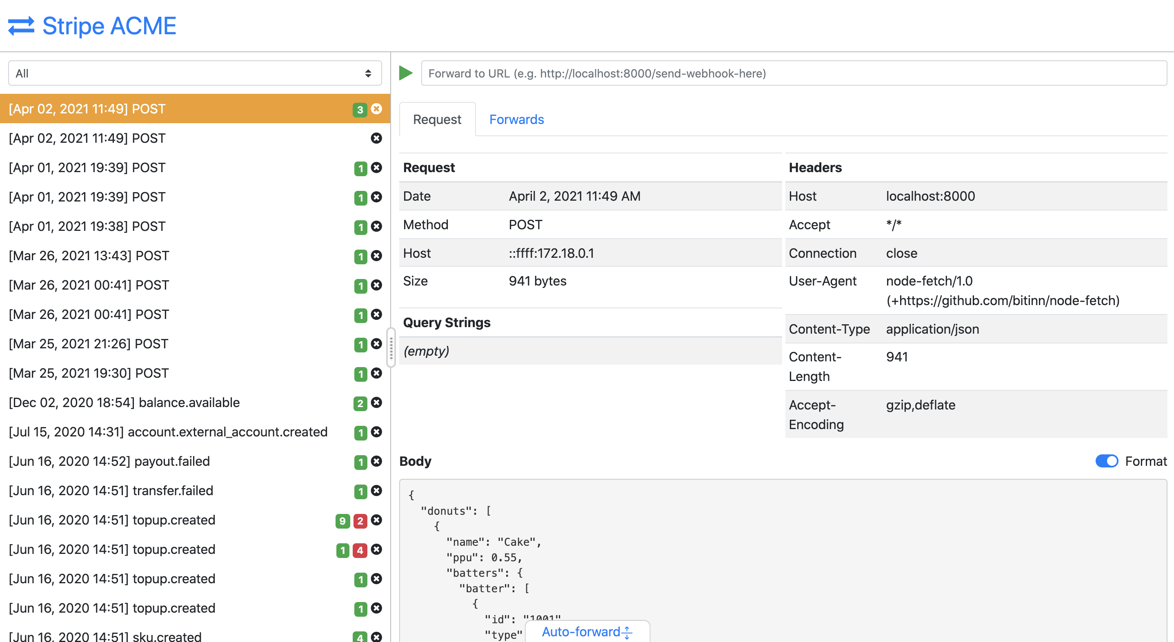Click the ::ffff:172.18.0.1 host value

(551, 253)
